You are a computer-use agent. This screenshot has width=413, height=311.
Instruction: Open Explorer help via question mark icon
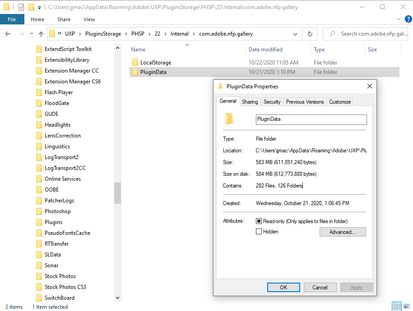[x=408, y=19]
